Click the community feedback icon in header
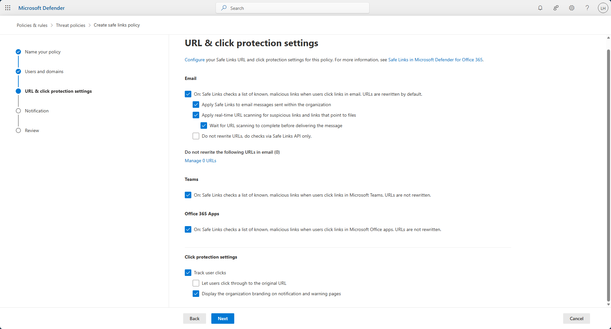 pos(556,8)
